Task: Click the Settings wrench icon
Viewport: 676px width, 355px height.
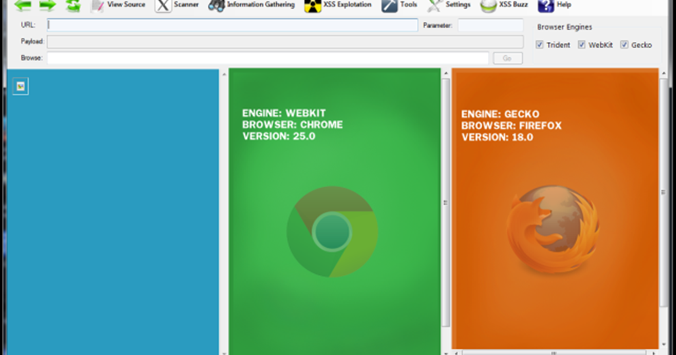Action: point(434,5)
